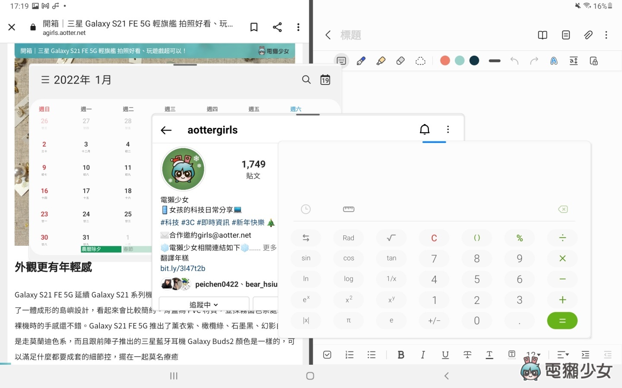Image resolution: width=622 pixels, height=388 pixels.
Task: Select the pen tool in Samsung Notes
Action: pos(361,61)
